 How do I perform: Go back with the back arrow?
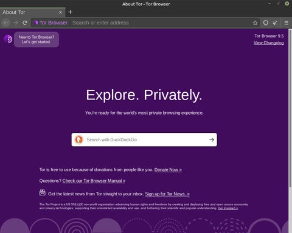pos(6,23)
